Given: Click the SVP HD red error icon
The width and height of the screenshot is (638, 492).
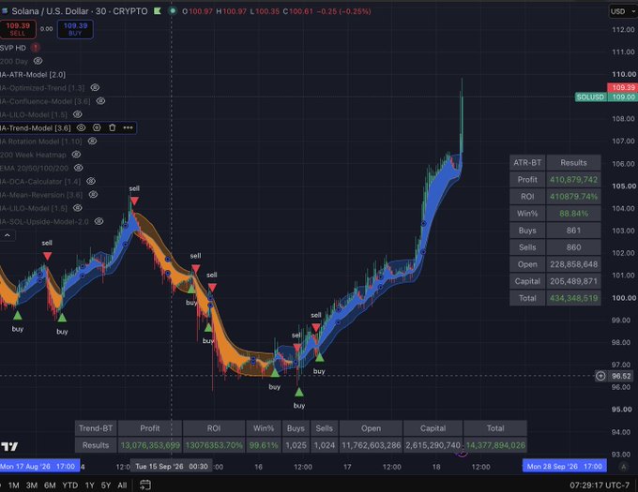Looking at the screenshot, I should pos(36,48).
